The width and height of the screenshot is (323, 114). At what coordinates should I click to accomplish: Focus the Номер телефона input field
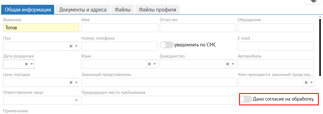pos(119,46)
